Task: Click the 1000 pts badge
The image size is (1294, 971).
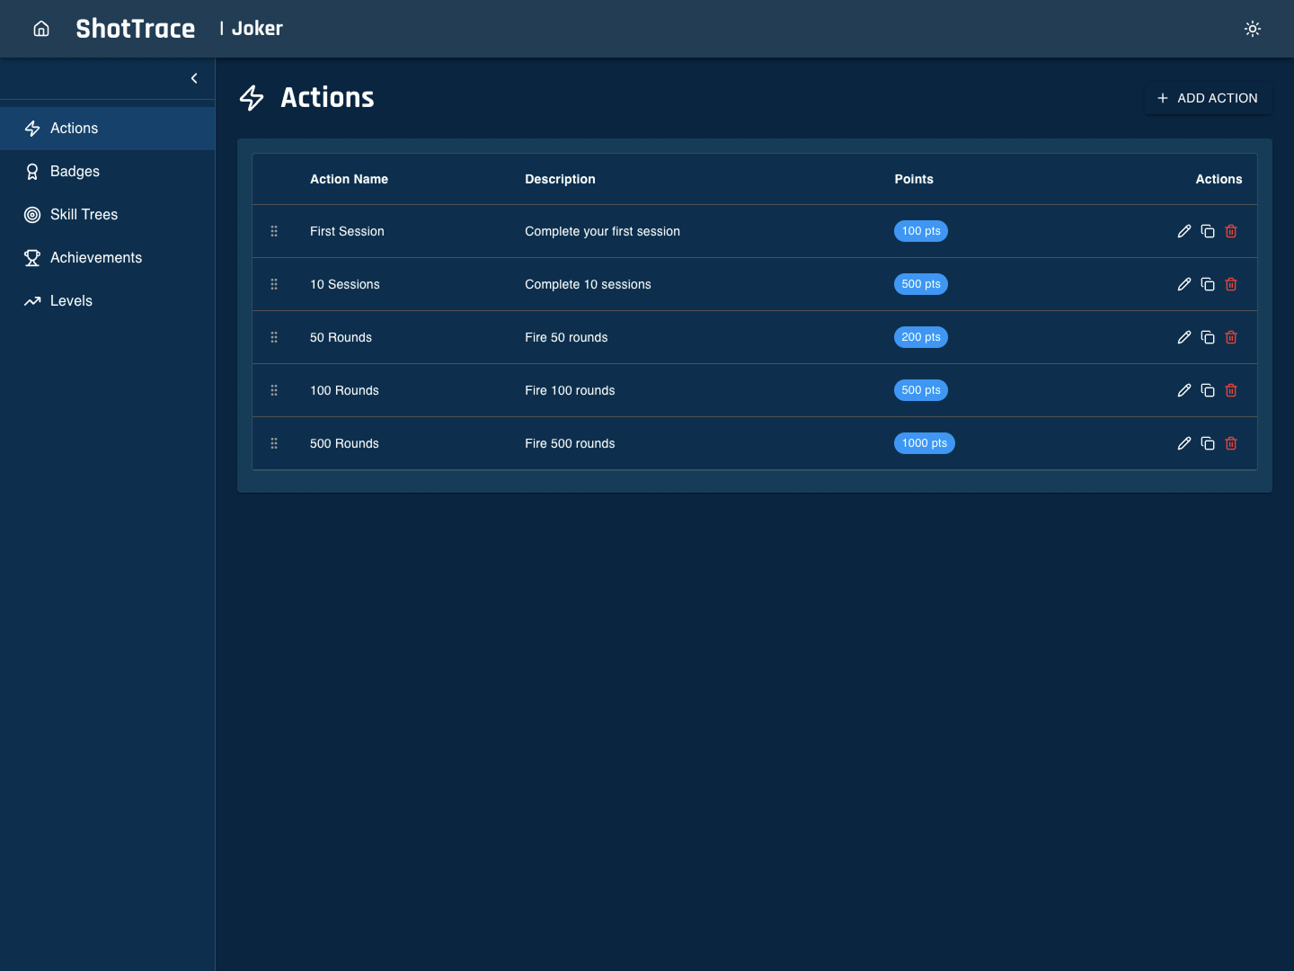Action: click(x=925, y=443)
